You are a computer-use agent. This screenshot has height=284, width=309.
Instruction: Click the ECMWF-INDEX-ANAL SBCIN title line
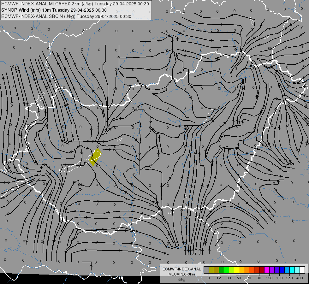click(x=66, y=16)
